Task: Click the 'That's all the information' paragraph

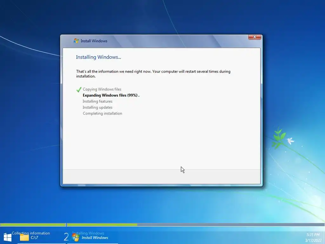Action: [x=153, y=74]
